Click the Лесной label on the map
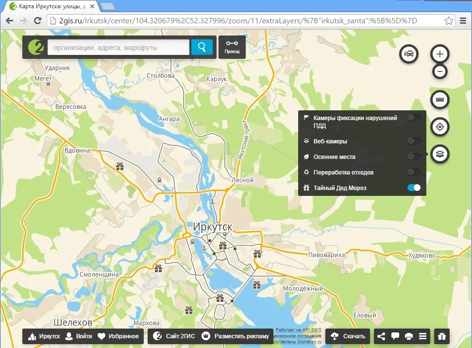This screenshot has height=348, width=472. coord(243,180)
